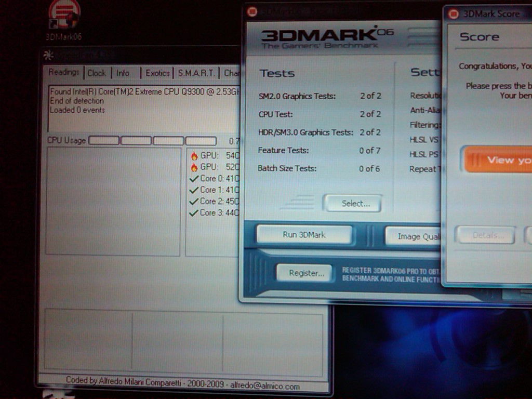Click the 'CPU Test:' label

(x=275, y=114)
